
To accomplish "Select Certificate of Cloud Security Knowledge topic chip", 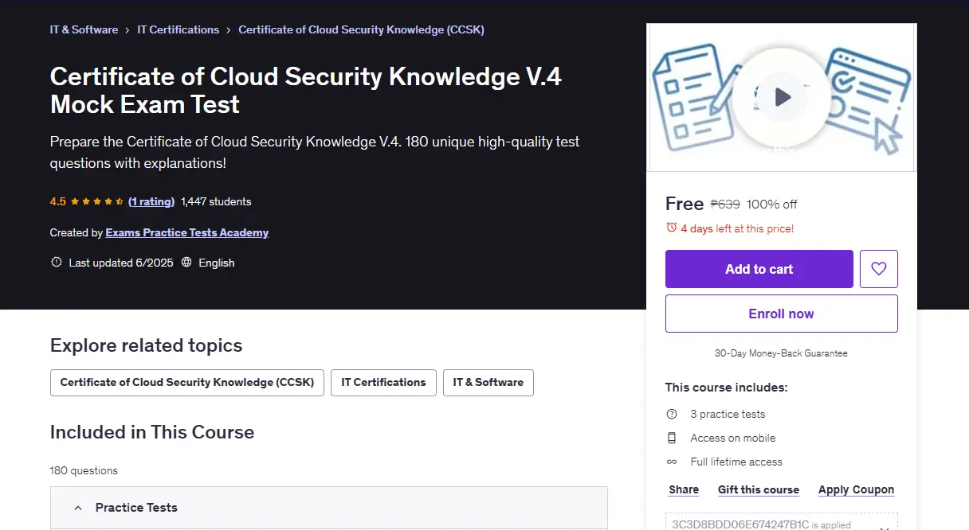I will (x=187, y=382).
